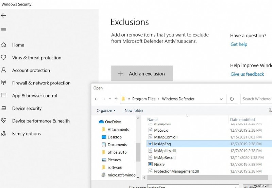The image size is (272, 188).
Task: Click Back arrow in Open dialog
Action: [x=96, y=99]
